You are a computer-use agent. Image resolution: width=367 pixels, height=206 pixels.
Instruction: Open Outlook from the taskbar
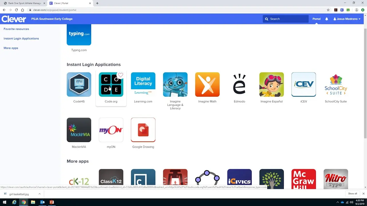click(x=42, y=202)
